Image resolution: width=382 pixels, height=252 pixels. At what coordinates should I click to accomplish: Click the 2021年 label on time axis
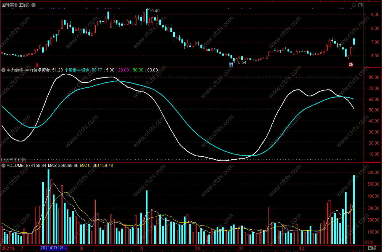click(9, 248)
